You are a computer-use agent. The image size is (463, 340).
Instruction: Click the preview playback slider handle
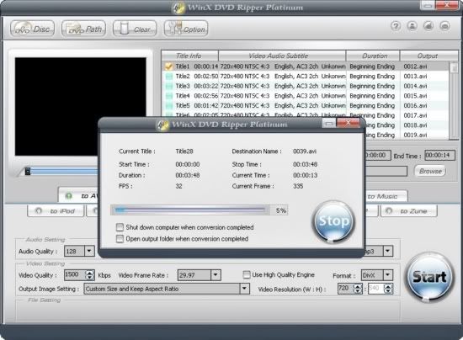coord(28,171)
